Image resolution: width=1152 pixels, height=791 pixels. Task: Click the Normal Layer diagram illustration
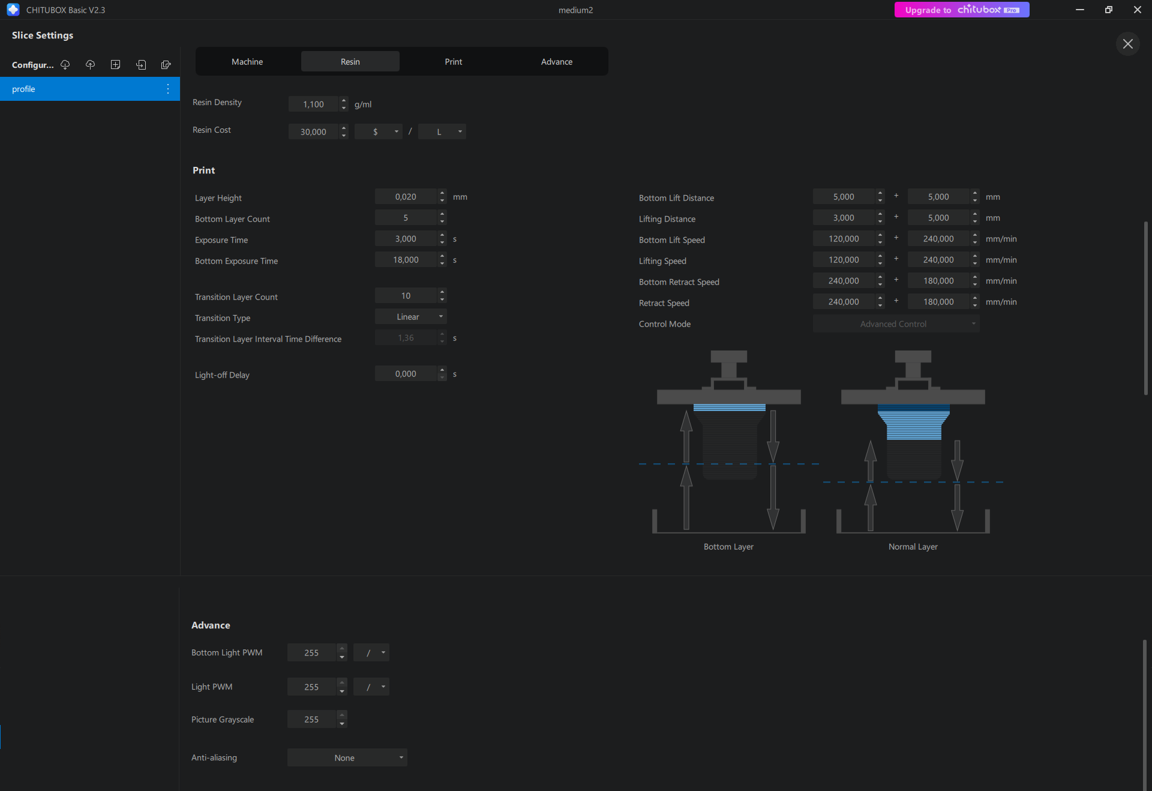913,442
